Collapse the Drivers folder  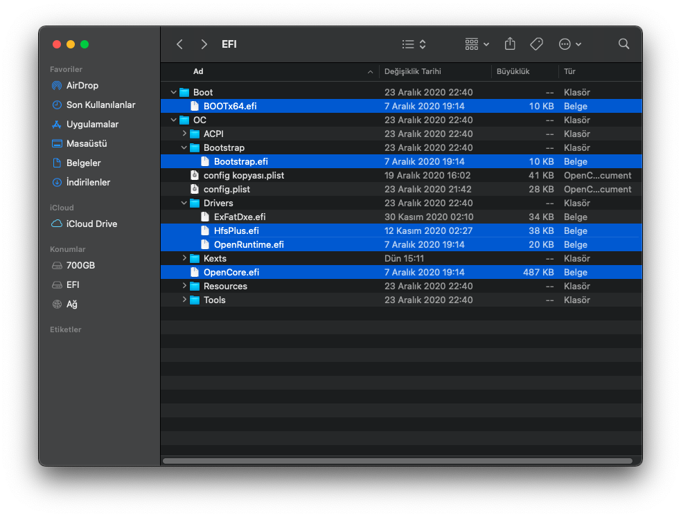(x=184, y=203)
